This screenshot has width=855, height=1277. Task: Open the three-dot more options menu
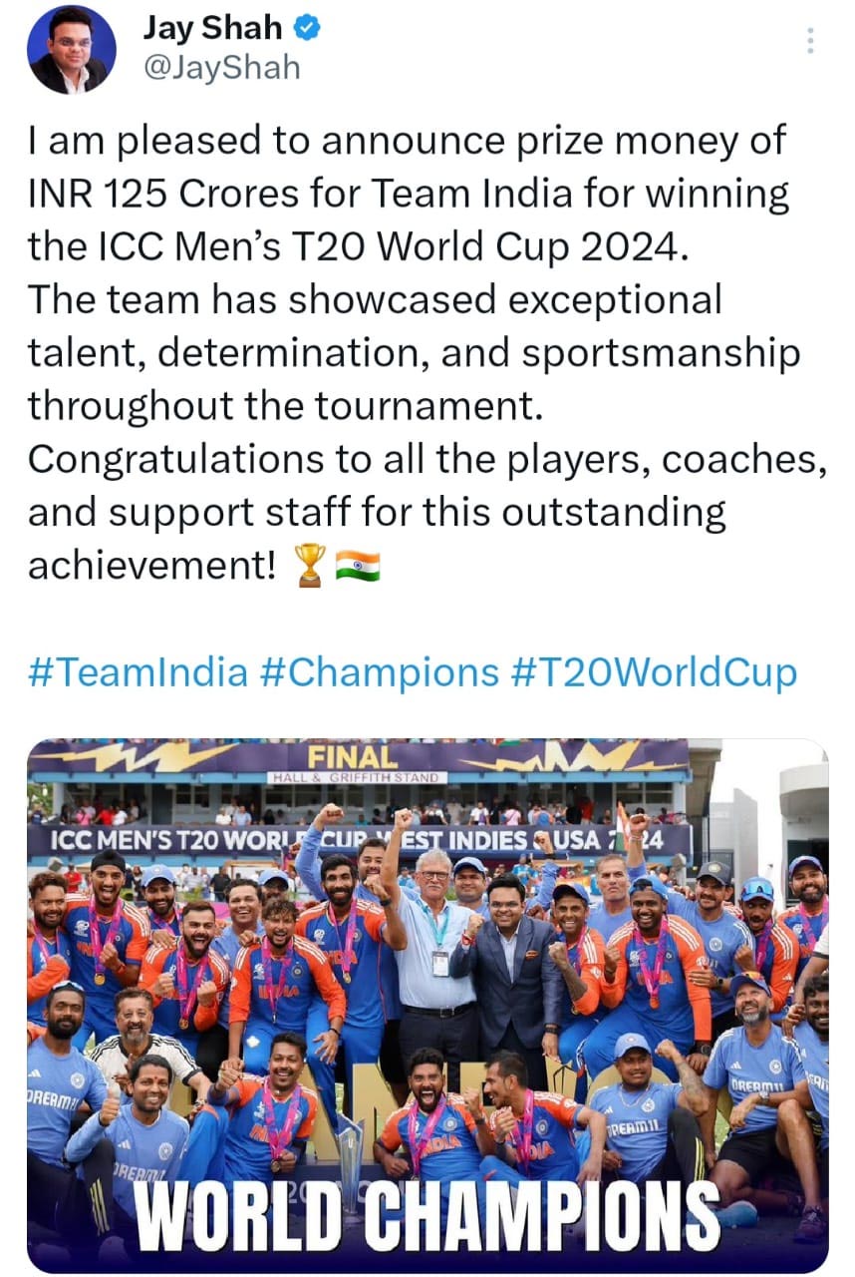pos(810,41)
